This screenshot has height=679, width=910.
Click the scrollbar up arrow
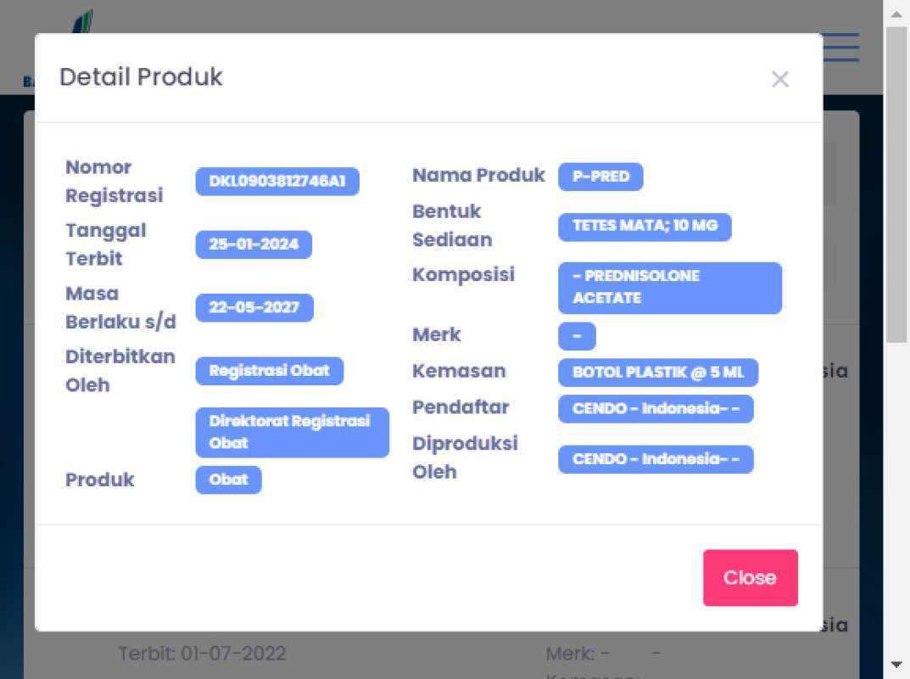pyautogui.click(x=896, y=13)
